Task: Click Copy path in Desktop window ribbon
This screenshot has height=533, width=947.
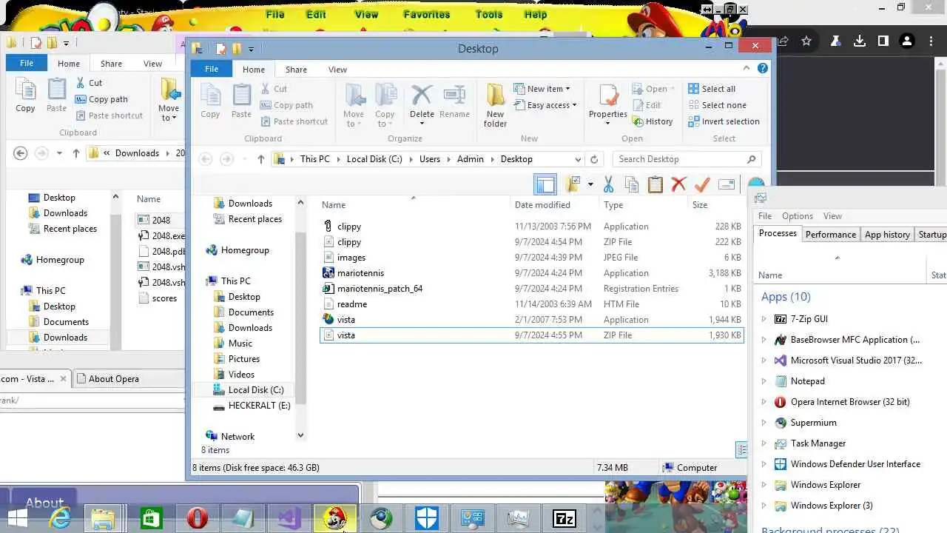Action: tap(286, 105)
